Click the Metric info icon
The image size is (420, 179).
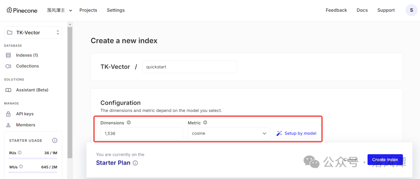point(205,123)
